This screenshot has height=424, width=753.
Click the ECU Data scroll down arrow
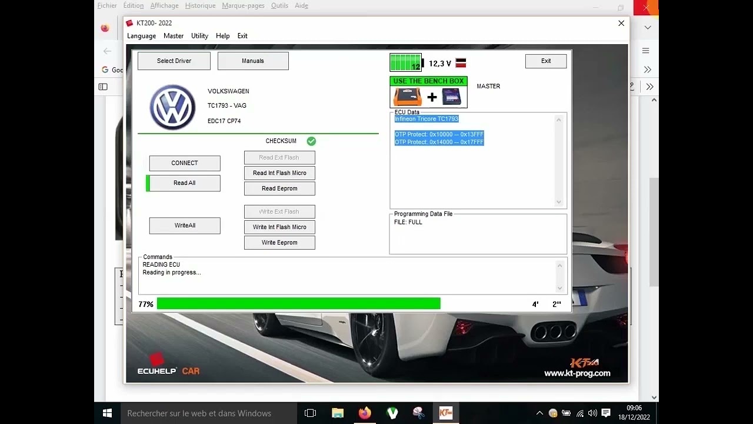[559, 202]
